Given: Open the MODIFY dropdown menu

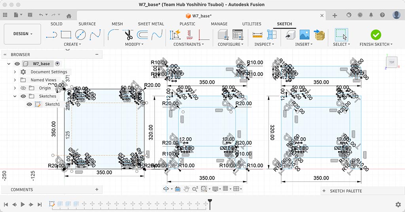Looking at the screenshot, I should [134, 44].
